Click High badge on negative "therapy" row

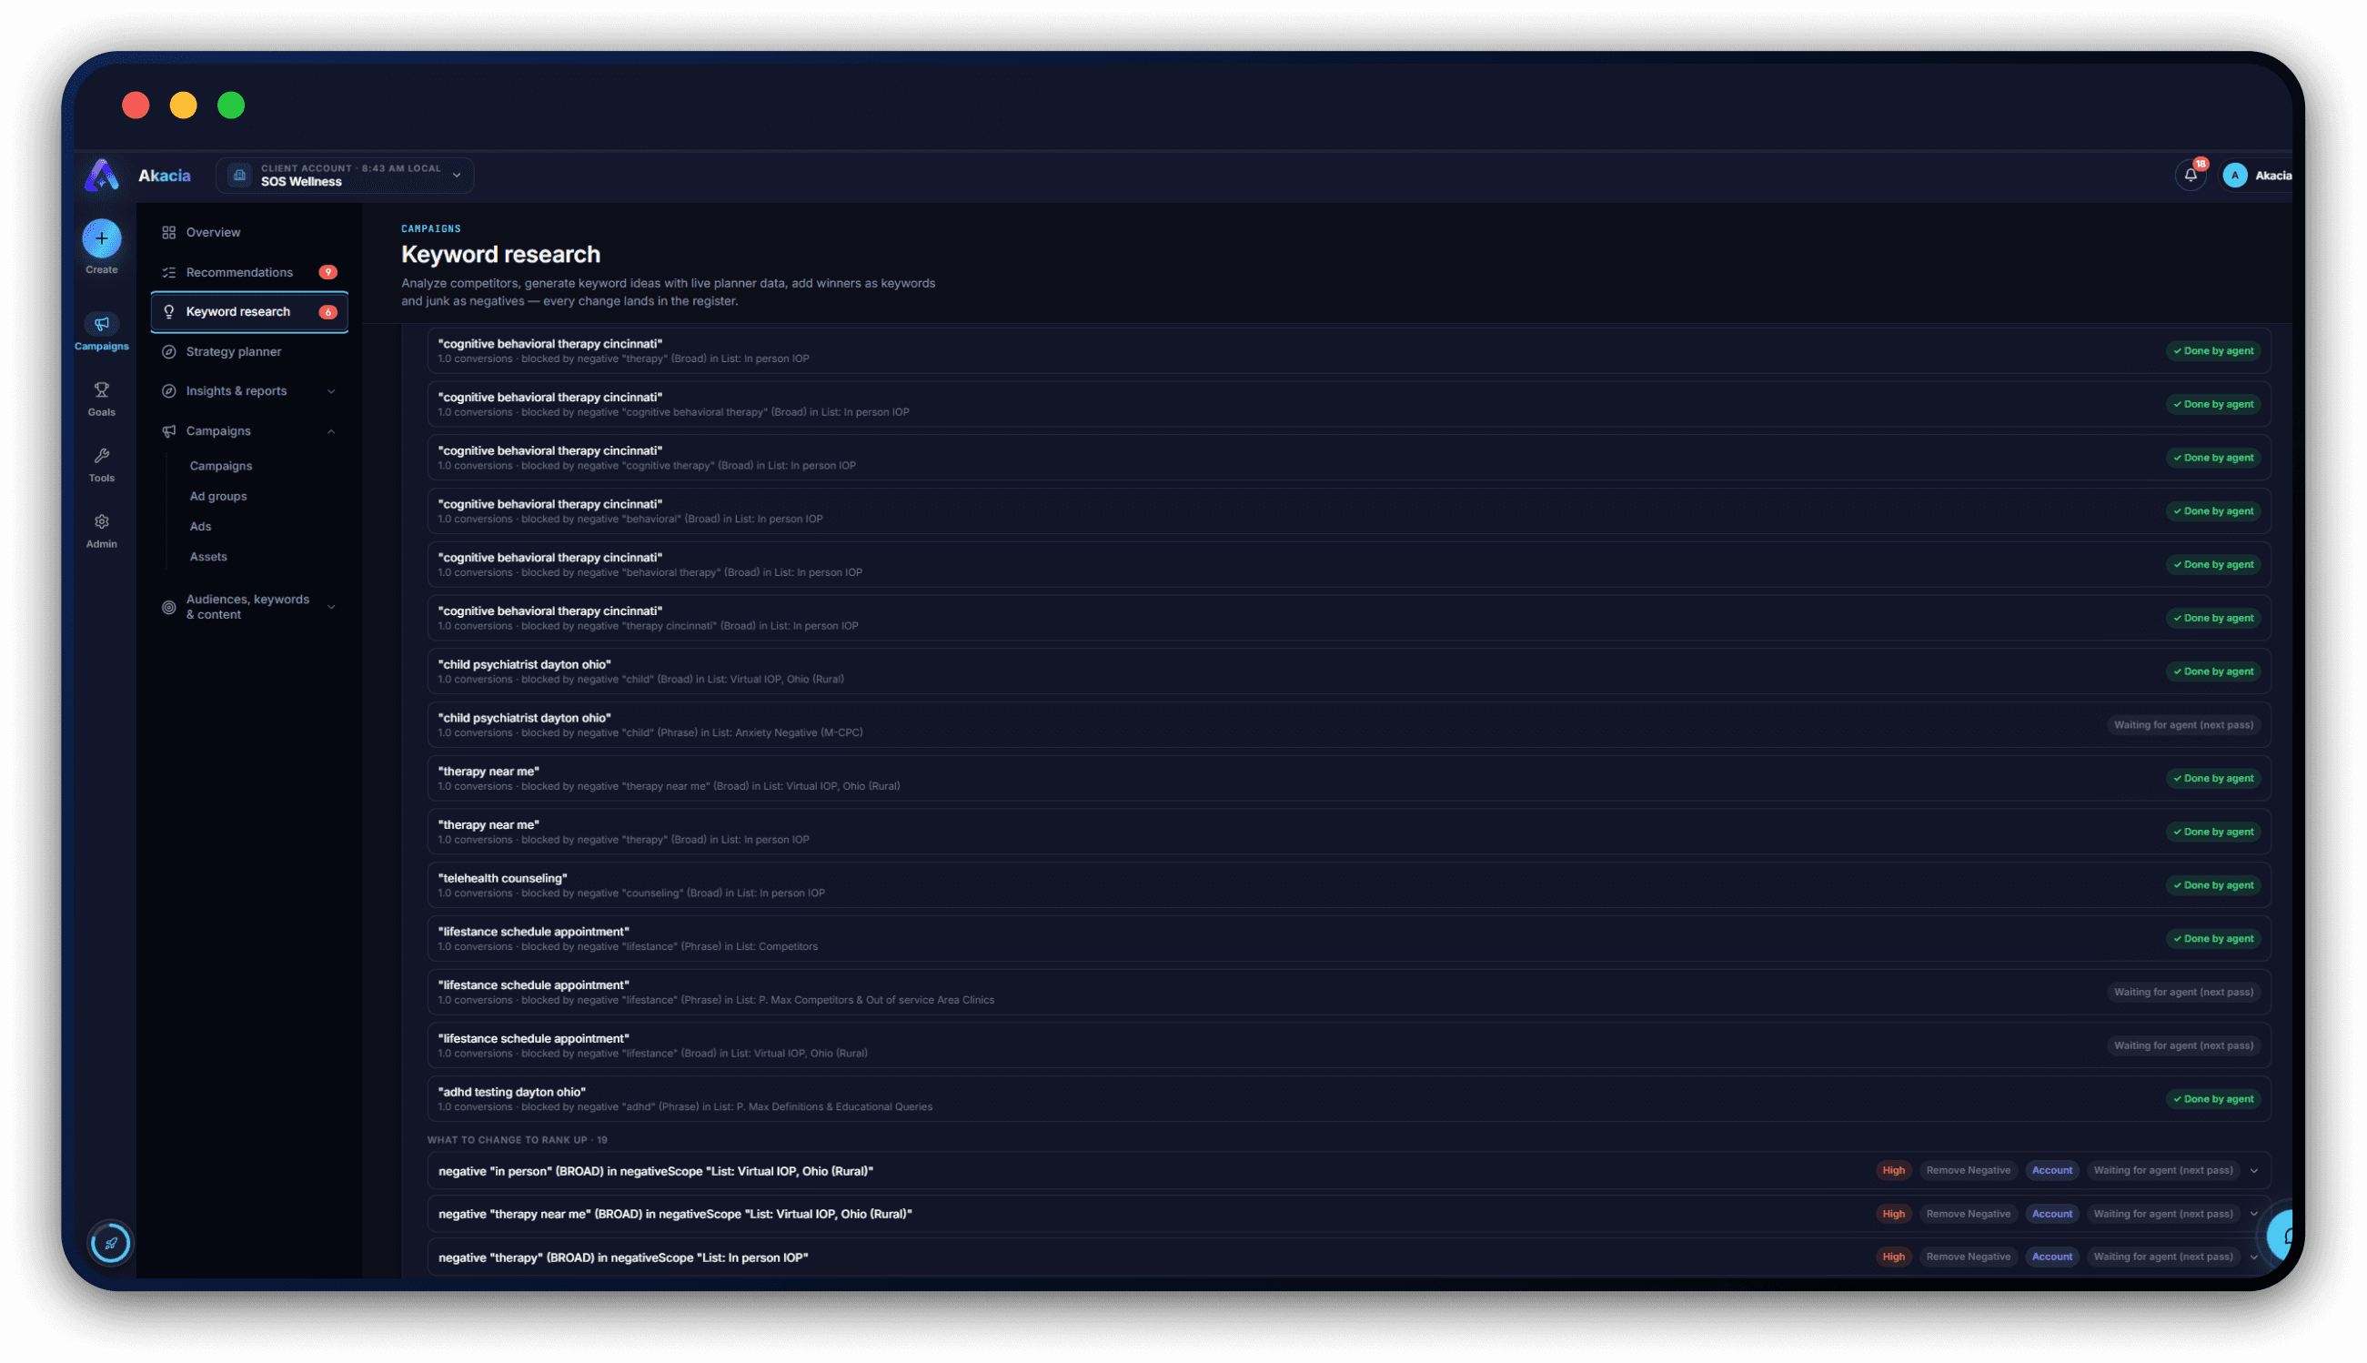(x=1892, y=1257)
